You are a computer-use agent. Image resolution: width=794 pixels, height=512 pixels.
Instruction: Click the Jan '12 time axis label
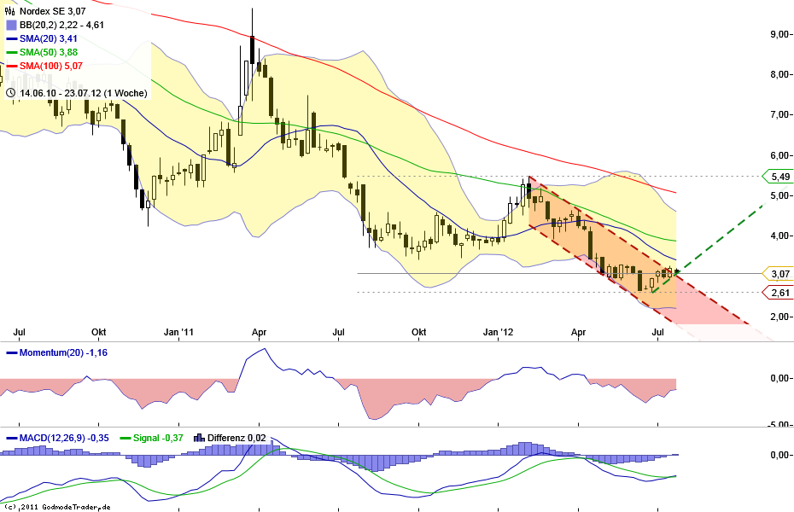499,333
